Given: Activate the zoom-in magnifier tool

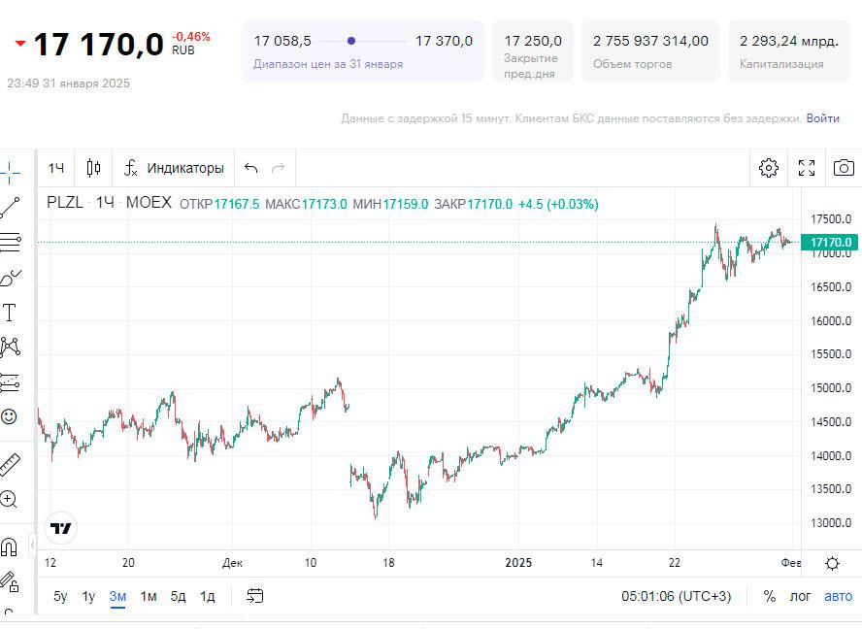Looking at the screenshot, I should [x=10, y=499].
